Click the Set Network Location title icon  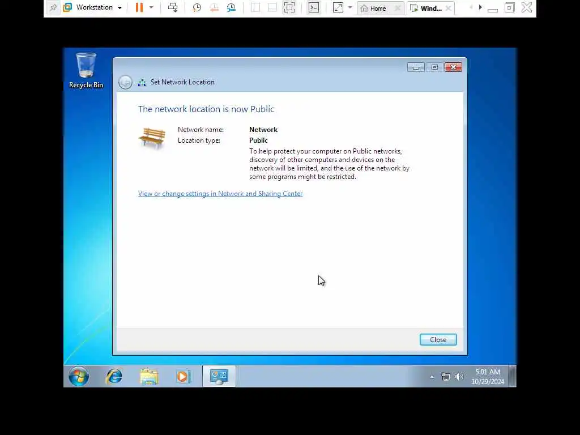click(142, 82)
